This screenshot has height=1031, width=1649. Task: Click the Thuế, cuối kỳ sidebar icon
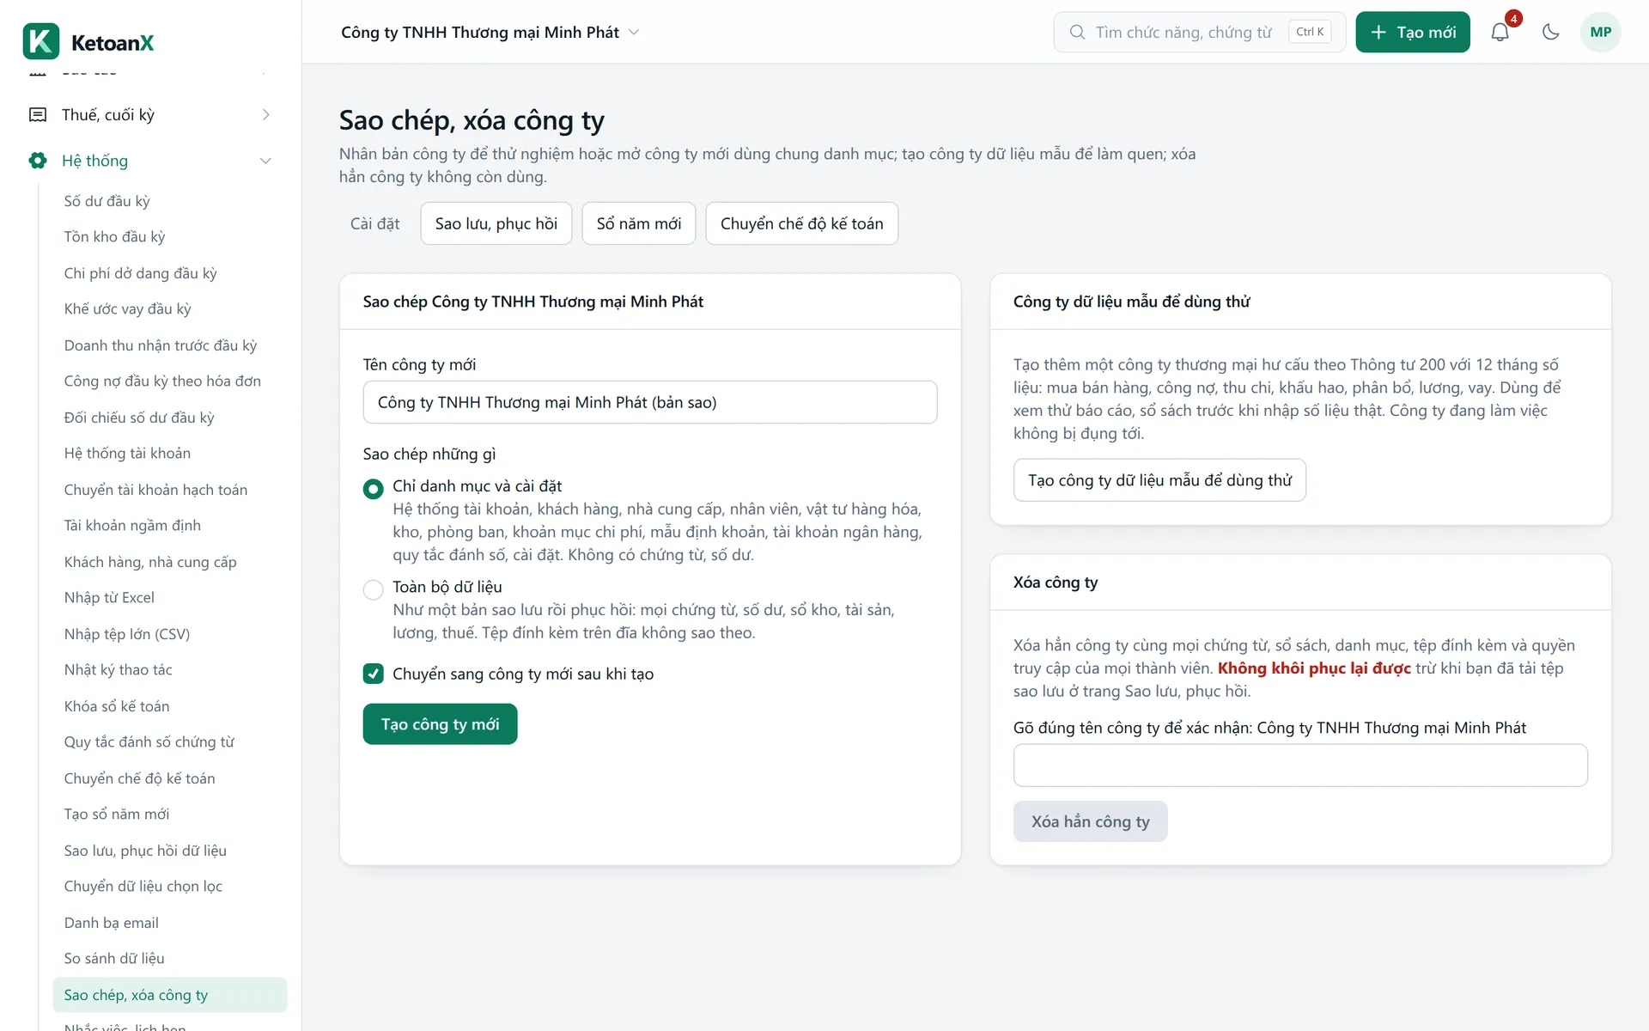38,115
